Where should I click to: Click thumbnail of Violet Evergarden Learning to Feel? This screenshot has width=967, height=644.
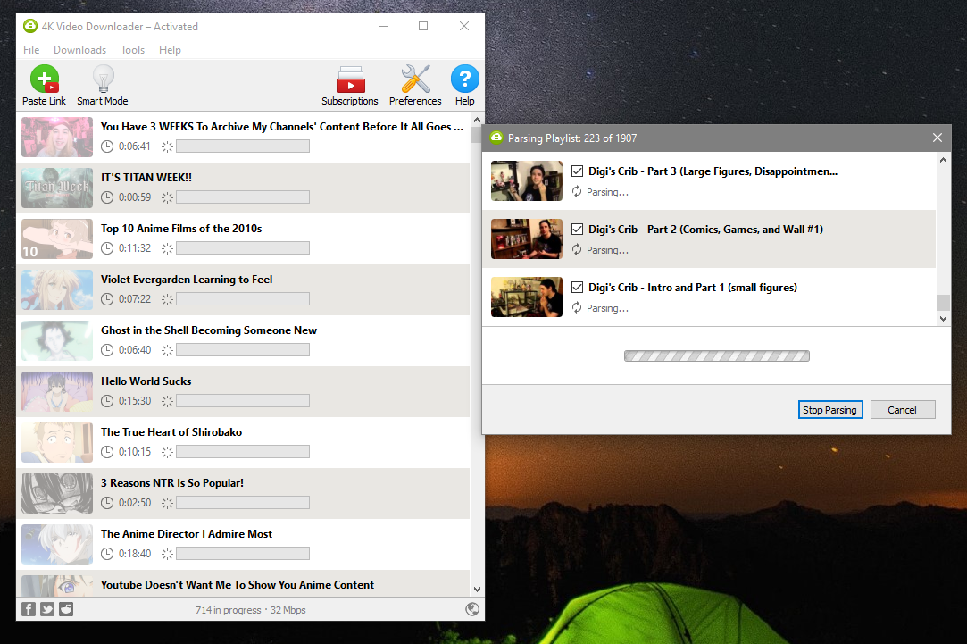click(57, 289)
